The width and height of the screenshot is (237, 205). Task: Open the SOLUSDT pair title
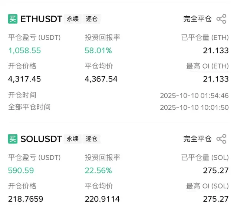(x=41, y=139)
